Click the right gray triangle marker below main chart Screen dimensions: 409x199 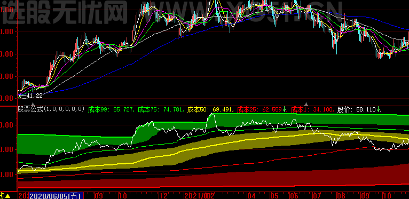306,105
